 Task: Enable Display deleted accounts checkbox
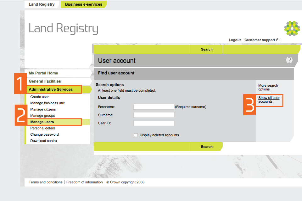click(136, 135)
